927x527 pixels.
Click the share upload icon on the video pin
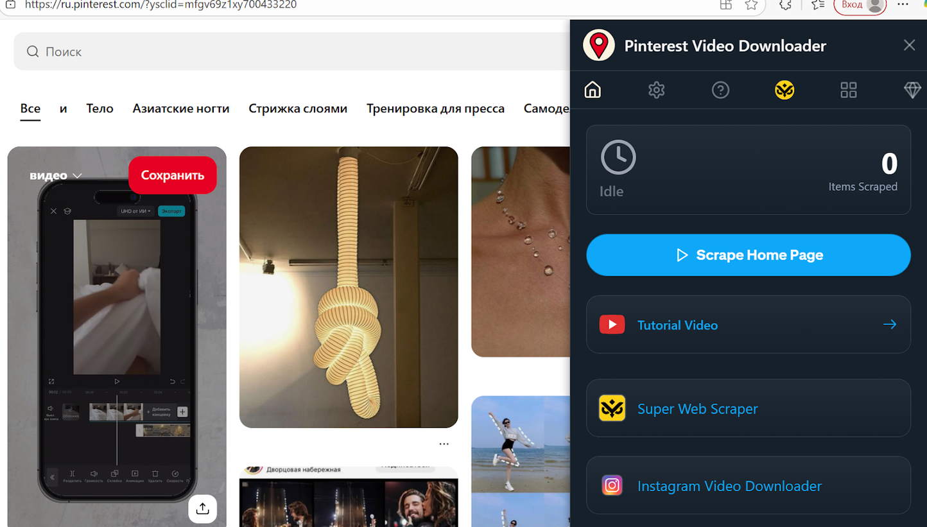(x=202, y=508)
